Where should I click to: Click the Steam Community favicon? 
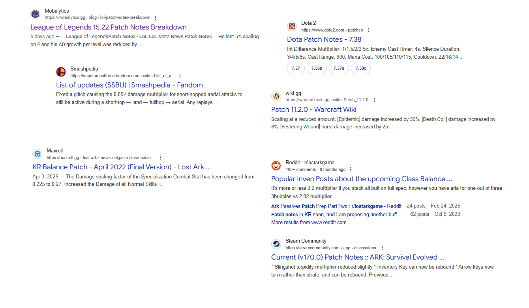click(276, 244)
